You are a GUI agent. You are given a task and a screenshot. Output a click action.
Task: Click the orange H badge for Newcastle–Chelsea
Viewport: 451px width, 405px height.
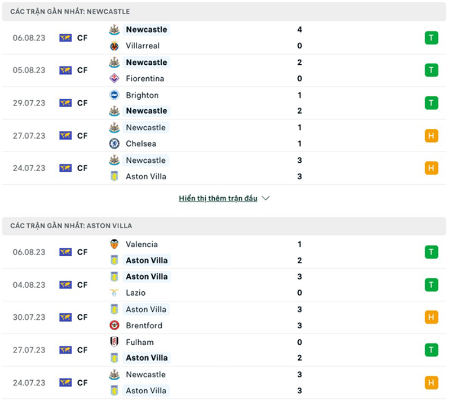coord(431,136)
